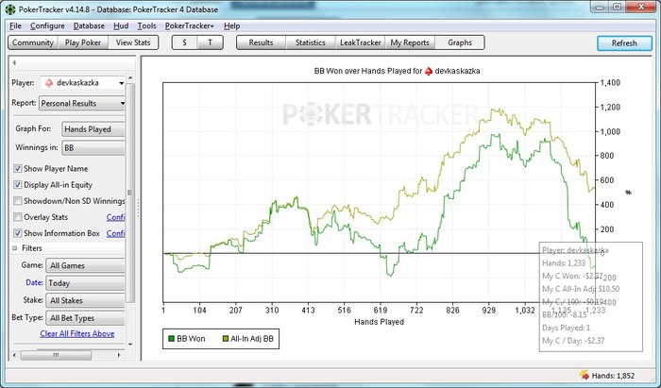Click Configure link next to Show Information Box
Image resolution: width=661 pixels, height=388 pixels.
[x=115, y=233]
